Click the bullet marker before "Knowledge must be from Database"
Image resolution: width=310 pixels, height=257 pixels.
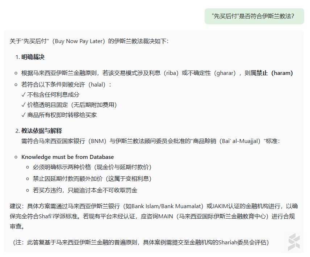coord(16,157)
